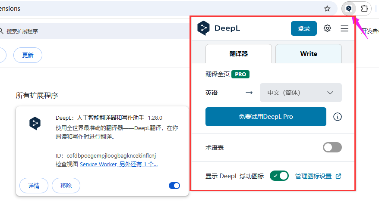The width and height of the screenshot is (379, 211).
Task: Click the info icon beside the Pro trial button
Action: coord(338,117)
